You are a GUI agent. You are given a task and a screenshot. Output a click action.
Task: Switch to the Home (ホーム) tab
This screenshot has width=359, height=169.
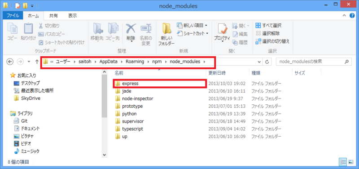tap(33, 16)
